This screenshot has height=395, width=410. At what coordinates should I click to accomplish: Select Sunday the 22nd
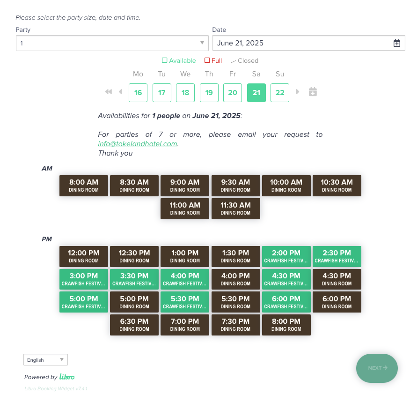click(280, 93)
